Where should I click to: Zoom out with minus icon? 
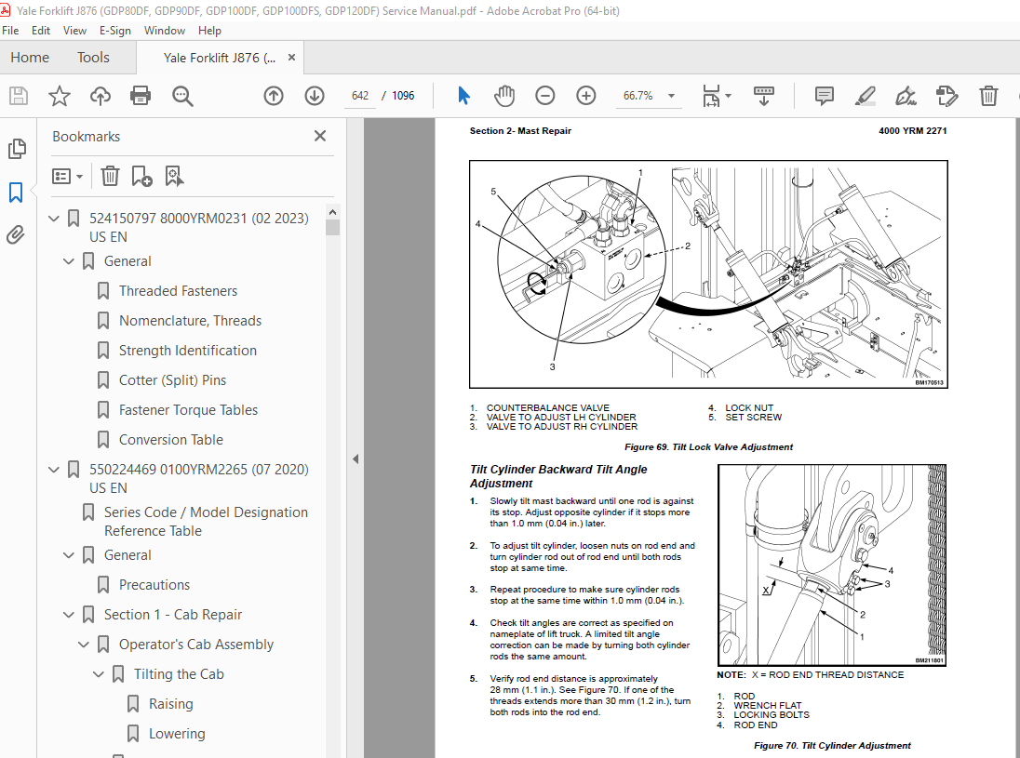[x=545, y=96]
